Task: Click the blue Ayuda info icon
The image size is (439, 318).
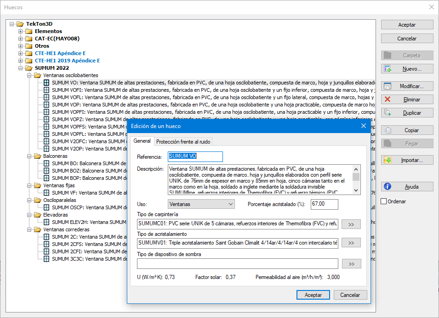Action: coord(388,186)
